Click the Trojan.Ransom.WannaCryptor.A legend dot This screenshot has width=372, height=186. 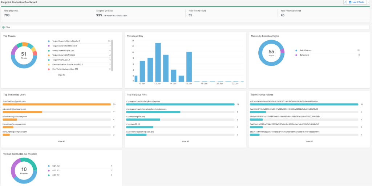49,41
